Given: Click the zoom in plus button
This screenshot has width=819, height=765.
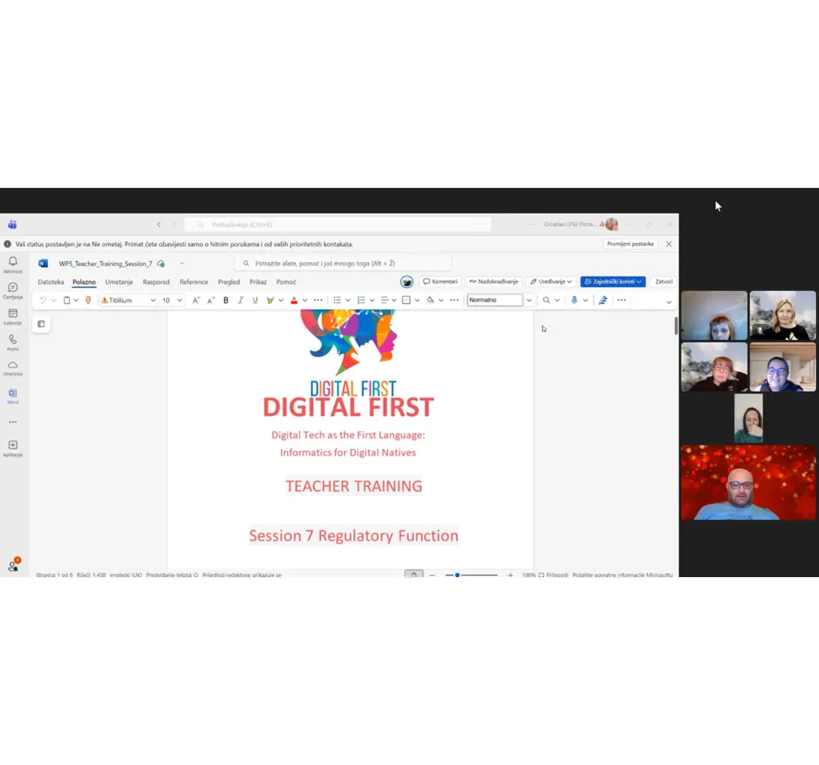Looking at the screenshot, I should 509,575.
